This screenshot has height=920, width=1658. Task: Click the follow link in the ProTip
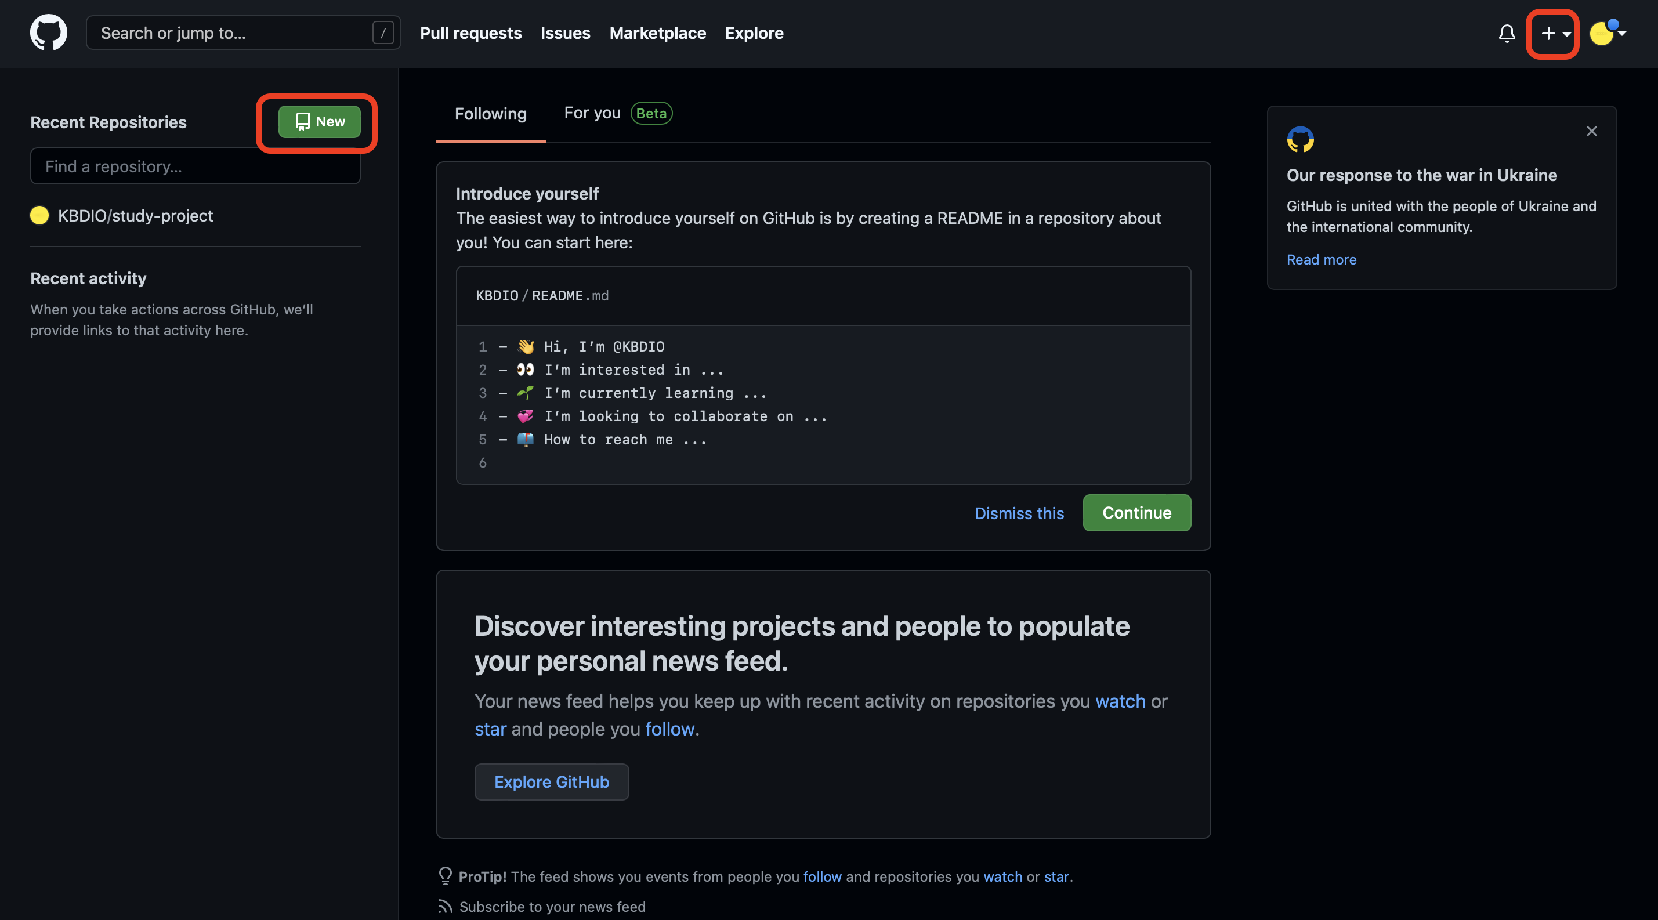coord(822,876)
